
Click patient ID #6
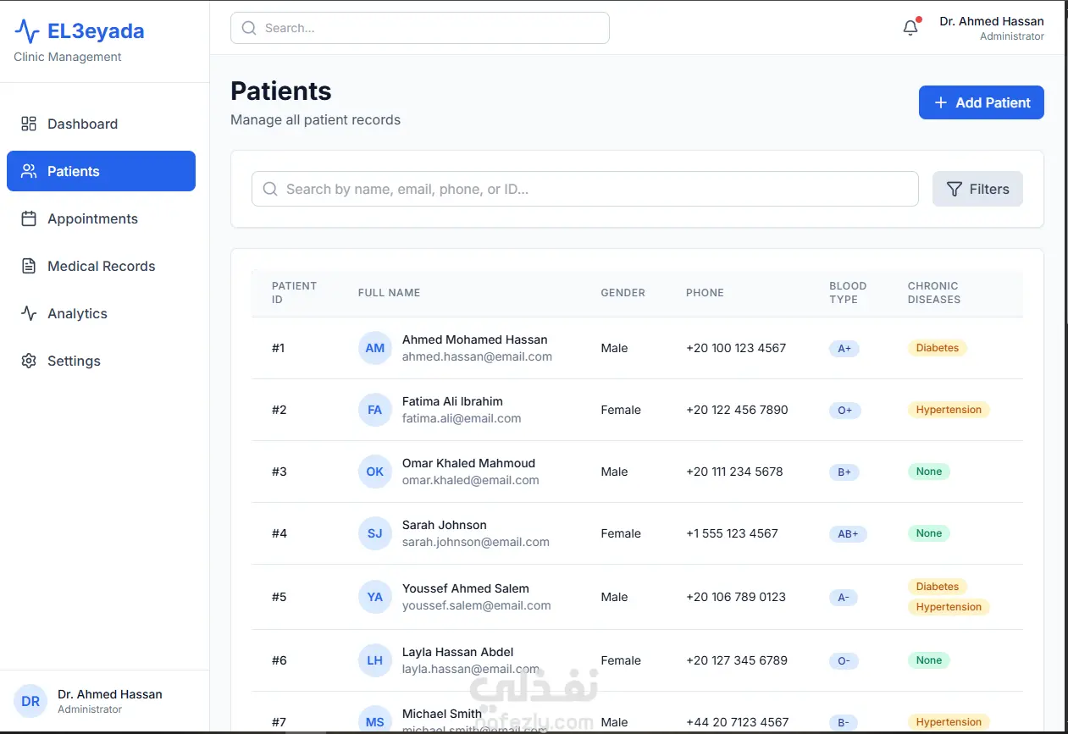pos(279,660)
